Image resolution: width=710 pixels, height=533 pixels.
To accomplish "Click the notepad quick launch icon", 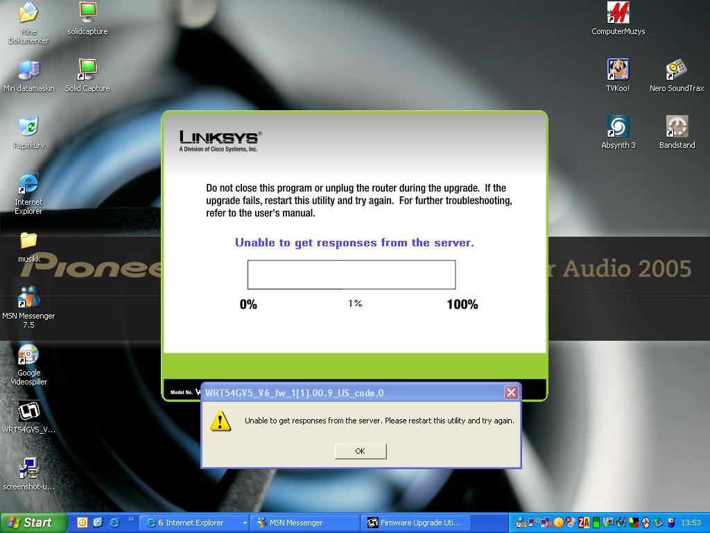I will (98, 523).
